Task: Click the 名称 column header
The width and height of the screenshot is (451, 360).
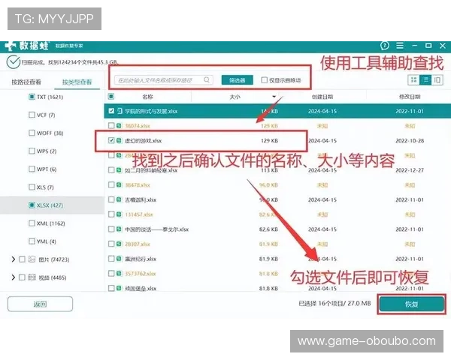Action: [x=147, y=97]
